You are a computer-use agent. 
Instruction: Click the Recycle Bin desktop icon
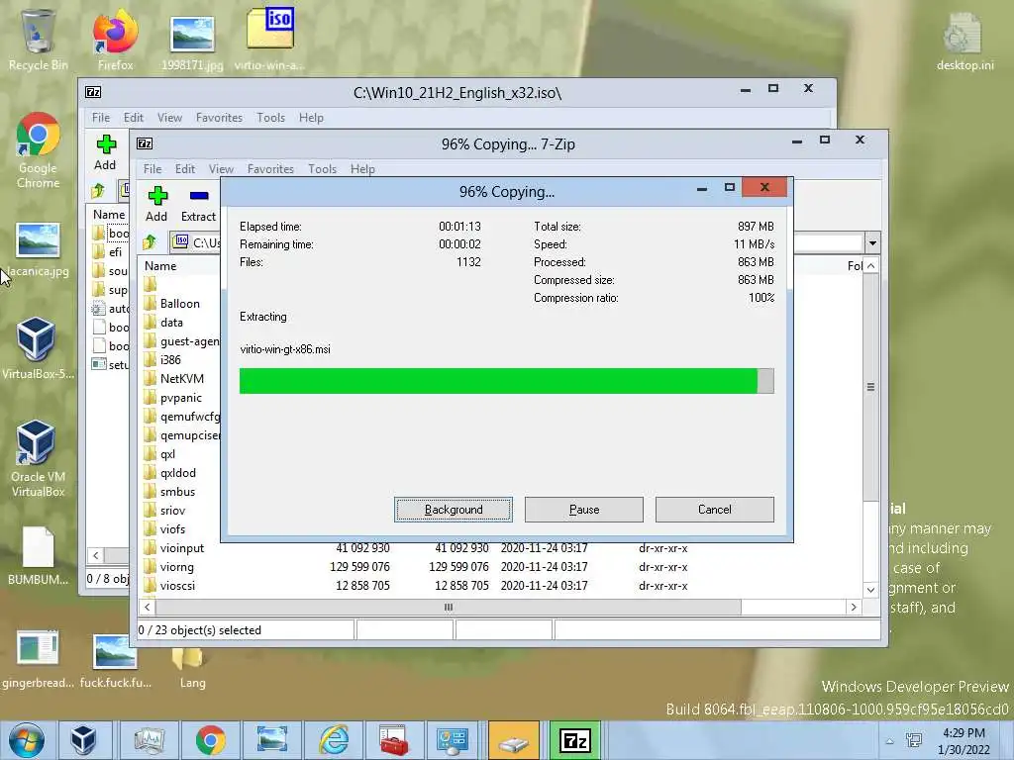[39, 39]
